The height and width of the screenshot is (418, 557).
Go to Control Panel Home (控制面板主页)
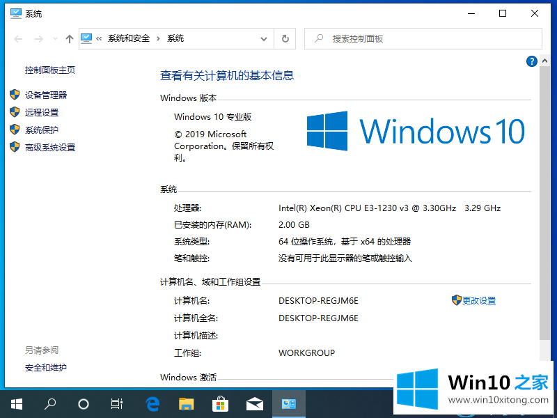coord(50,70)
